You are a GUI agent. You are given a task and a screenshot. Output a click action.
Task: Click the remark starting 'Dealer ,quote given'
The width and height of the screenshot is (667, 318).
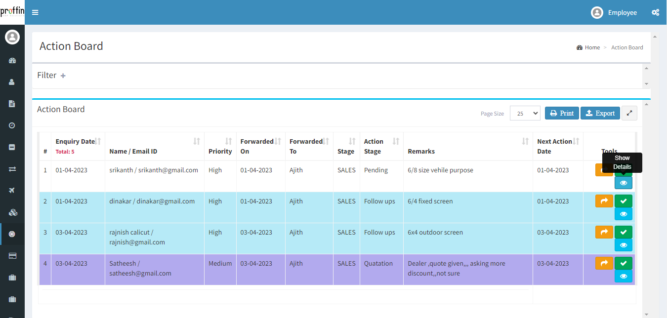point(457,268)
